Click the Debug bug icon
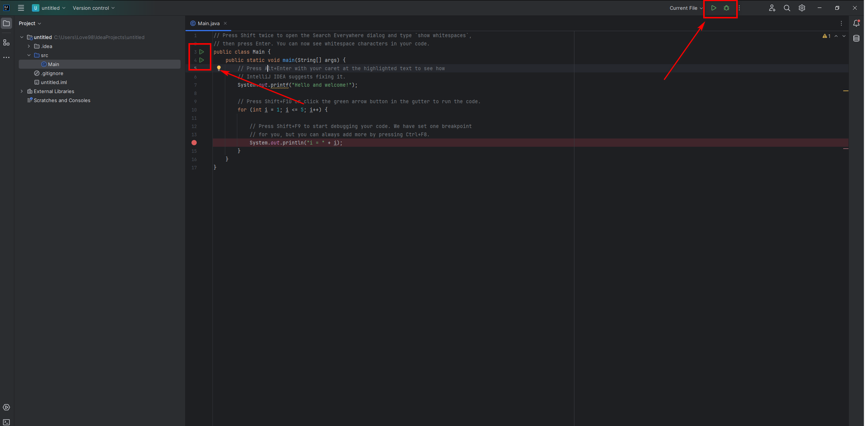Screen dimensions: 865x426 tap(726, 8)
